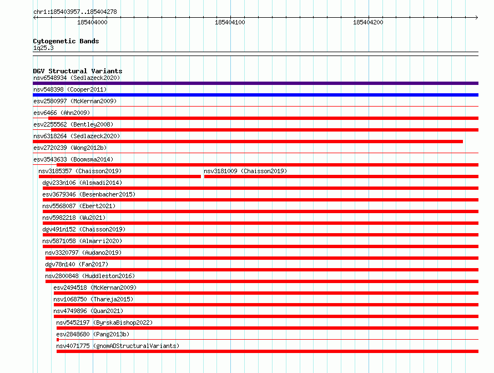Click the red bar under nsv3185357
494x373 pixels.
click(x=120, y=177)
